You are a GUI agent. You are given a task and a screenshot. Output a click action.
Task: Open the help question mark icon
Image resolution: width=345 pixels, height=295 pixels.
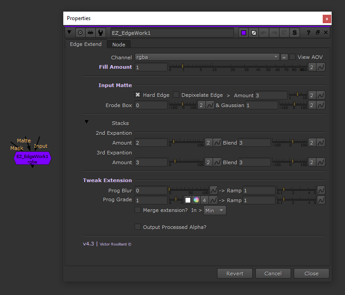308,33
